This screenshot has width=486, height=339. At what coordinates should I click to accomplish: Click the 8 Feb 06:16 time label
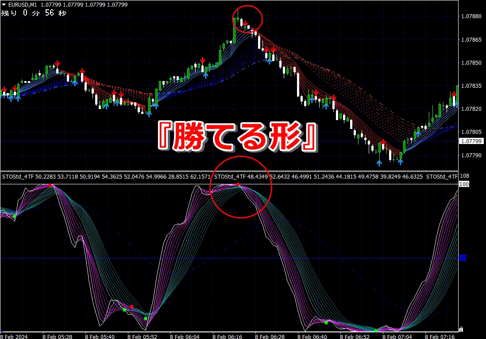click(x=228, y=336)
